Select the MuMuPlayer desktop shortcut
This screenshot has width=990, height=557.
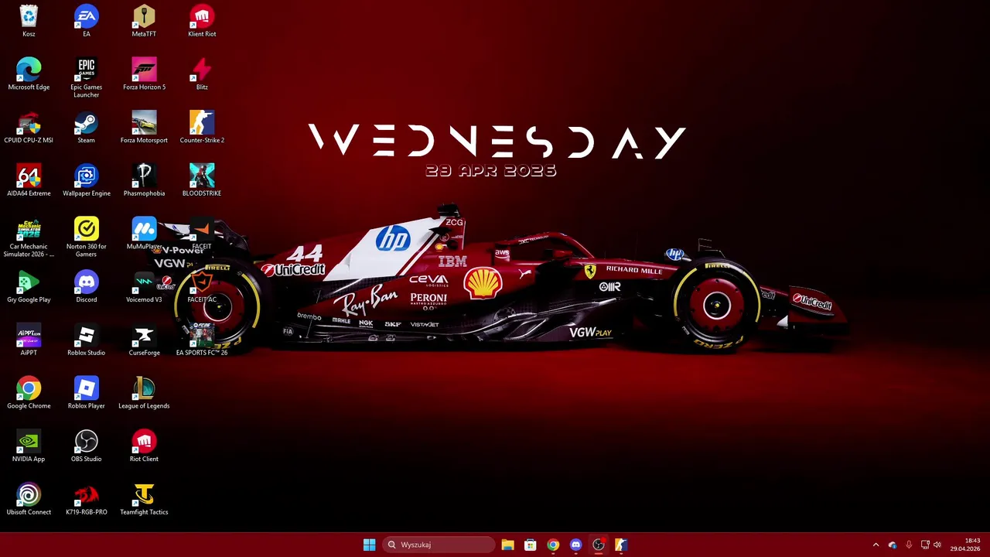(x=144, y=234)
